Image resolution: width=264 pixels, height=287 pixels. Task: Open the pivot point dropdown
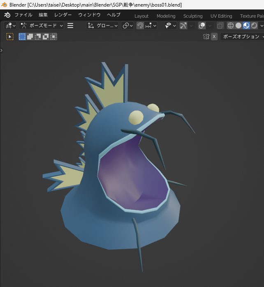127,25
